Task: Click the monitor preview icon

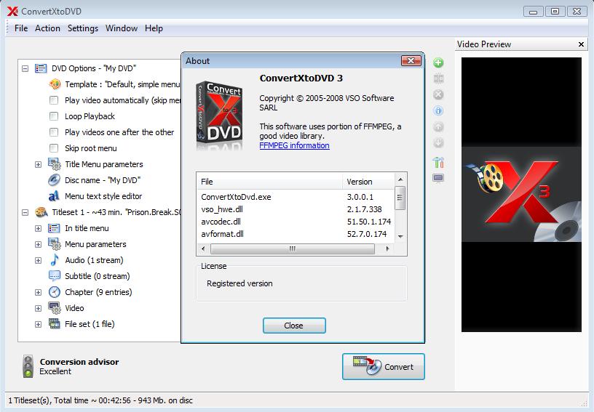Action: tap(438, 178)
